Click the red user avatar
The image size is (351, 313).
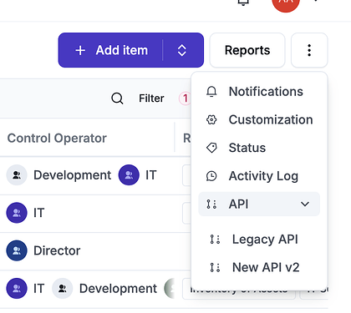[286, 3]
